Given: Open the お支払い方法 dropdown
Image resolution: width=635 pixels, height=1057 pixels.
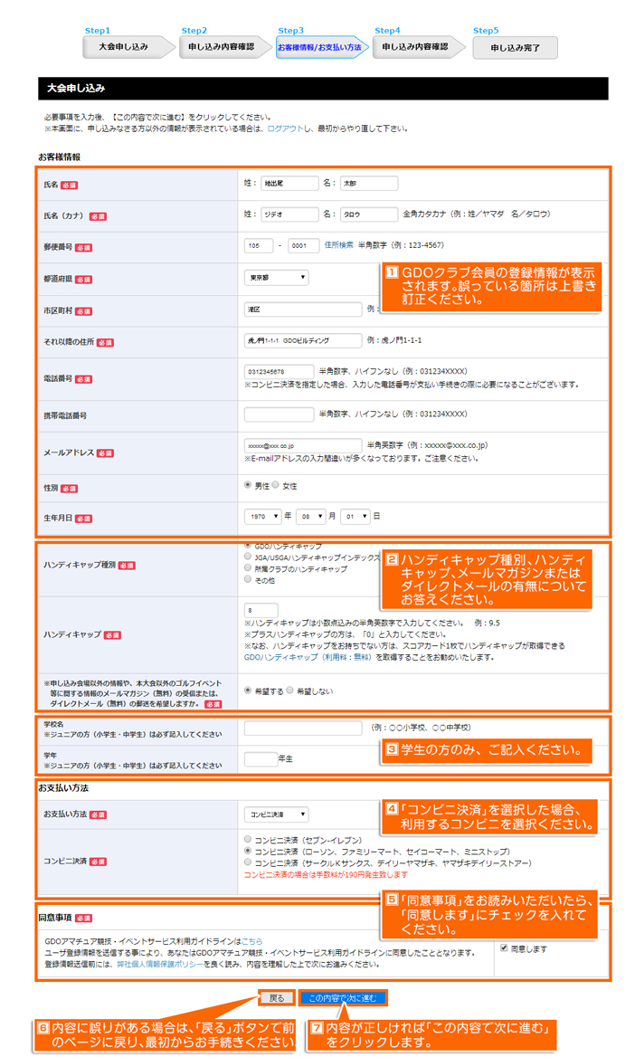Looking at the screenshot, I should click(x=277, y=814).
